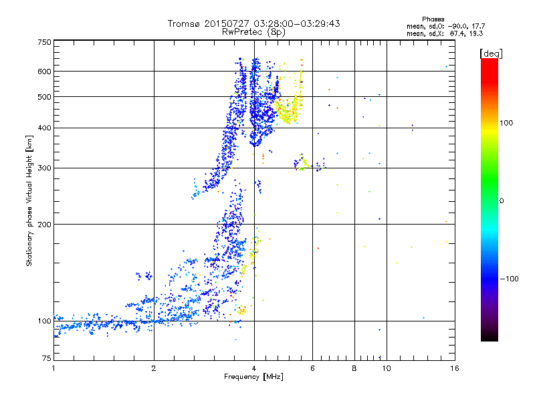Click the colorbar tick label '0'
535x401 pixels.
pyautogui.click(x=502, y=201)
